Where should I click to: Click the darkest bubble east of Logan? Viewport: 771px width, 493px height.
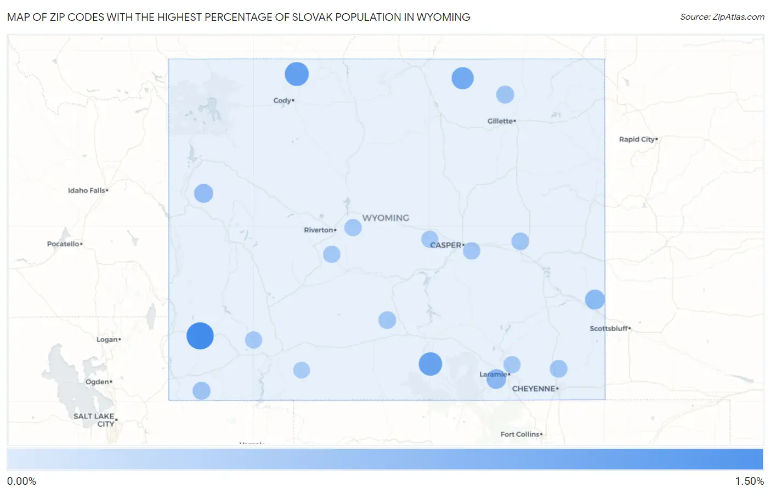click(x=200, y=336)
